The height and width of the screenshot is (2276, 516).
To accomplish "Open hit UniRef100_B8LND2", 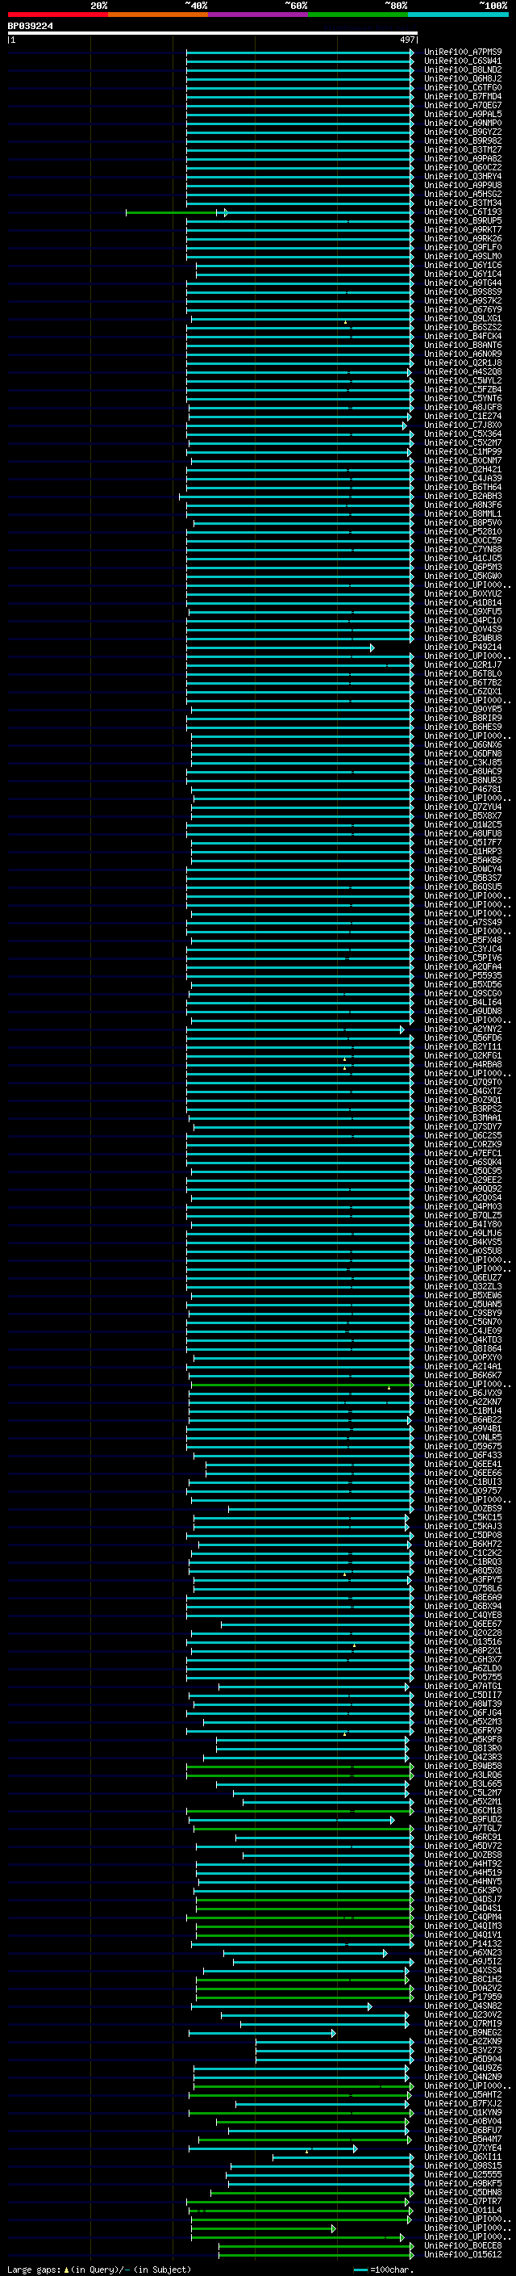I will pos(463,69).
